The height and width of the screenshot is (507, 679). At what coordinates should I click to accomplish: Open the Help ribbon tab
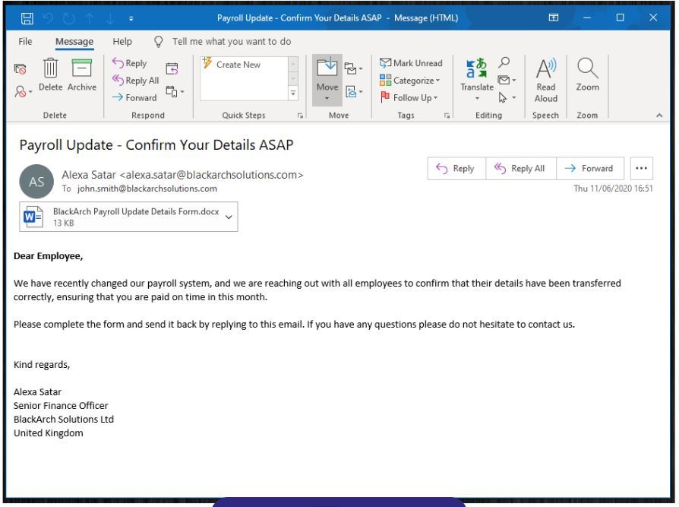122,41
